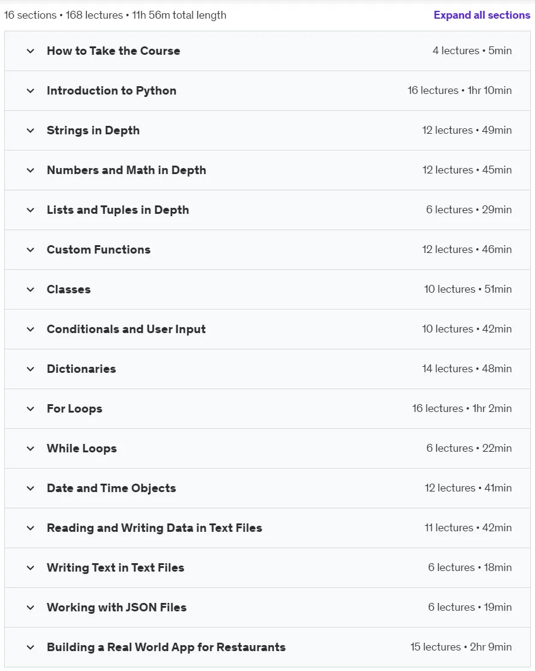Click the Classes section chevron
The height and width of the screenshot is (671, 535).
click(30, 290)
